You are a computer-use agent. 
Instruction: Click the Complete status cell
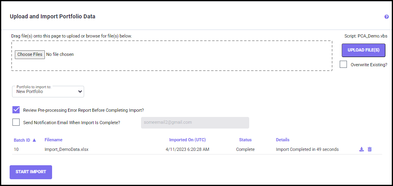[x=245, y=150]
